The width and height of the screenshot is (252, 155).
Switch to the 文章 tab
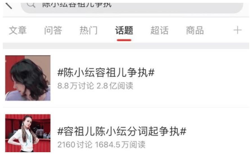18,30
